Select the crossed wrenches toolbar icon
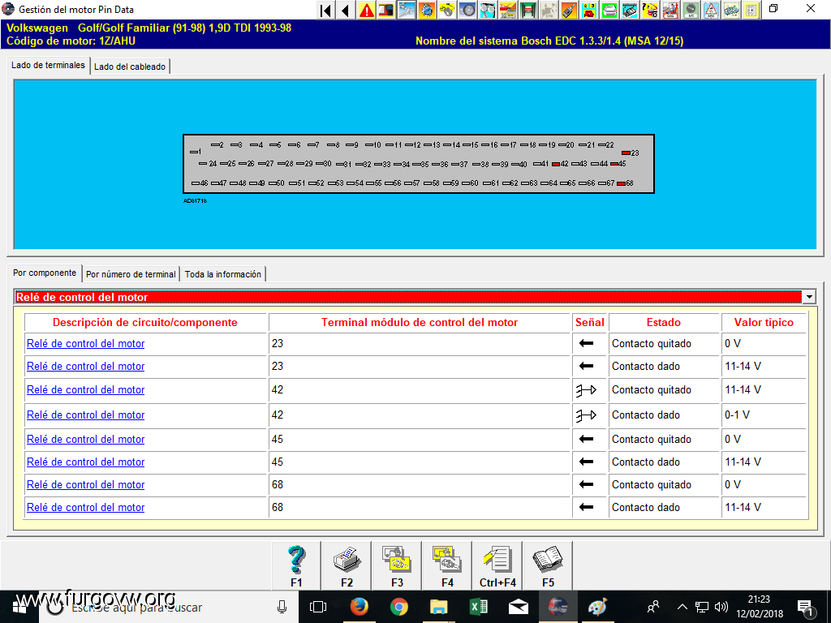Screen dimensions: 831x623 coord(407,10)
